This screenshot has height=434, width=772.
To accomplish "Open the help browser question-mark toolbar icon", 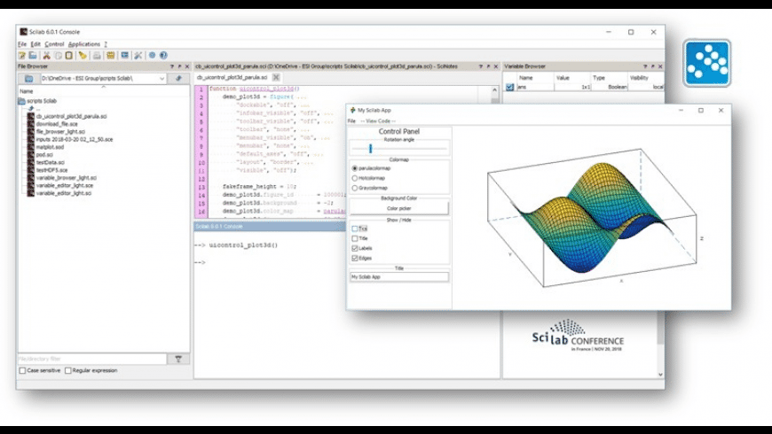I will (x=163, y=56).
